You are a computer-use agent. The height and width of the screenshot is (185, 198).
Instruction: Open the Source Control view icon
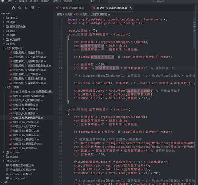26,8
